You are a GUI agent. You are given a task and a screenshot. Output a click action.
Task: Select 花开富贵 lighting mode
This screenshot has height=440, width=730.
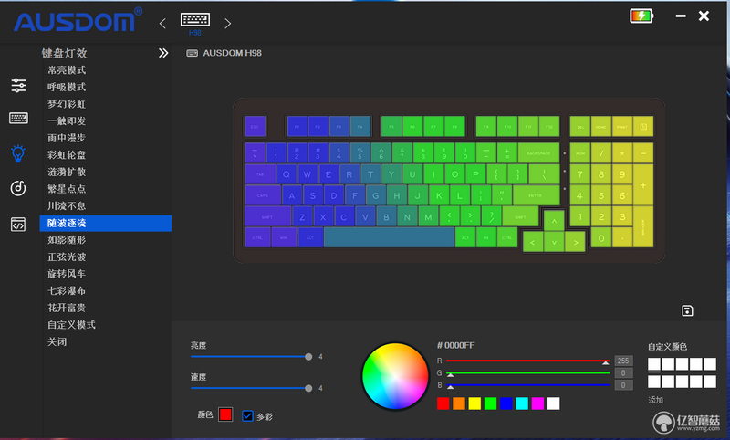click(67, 308)
